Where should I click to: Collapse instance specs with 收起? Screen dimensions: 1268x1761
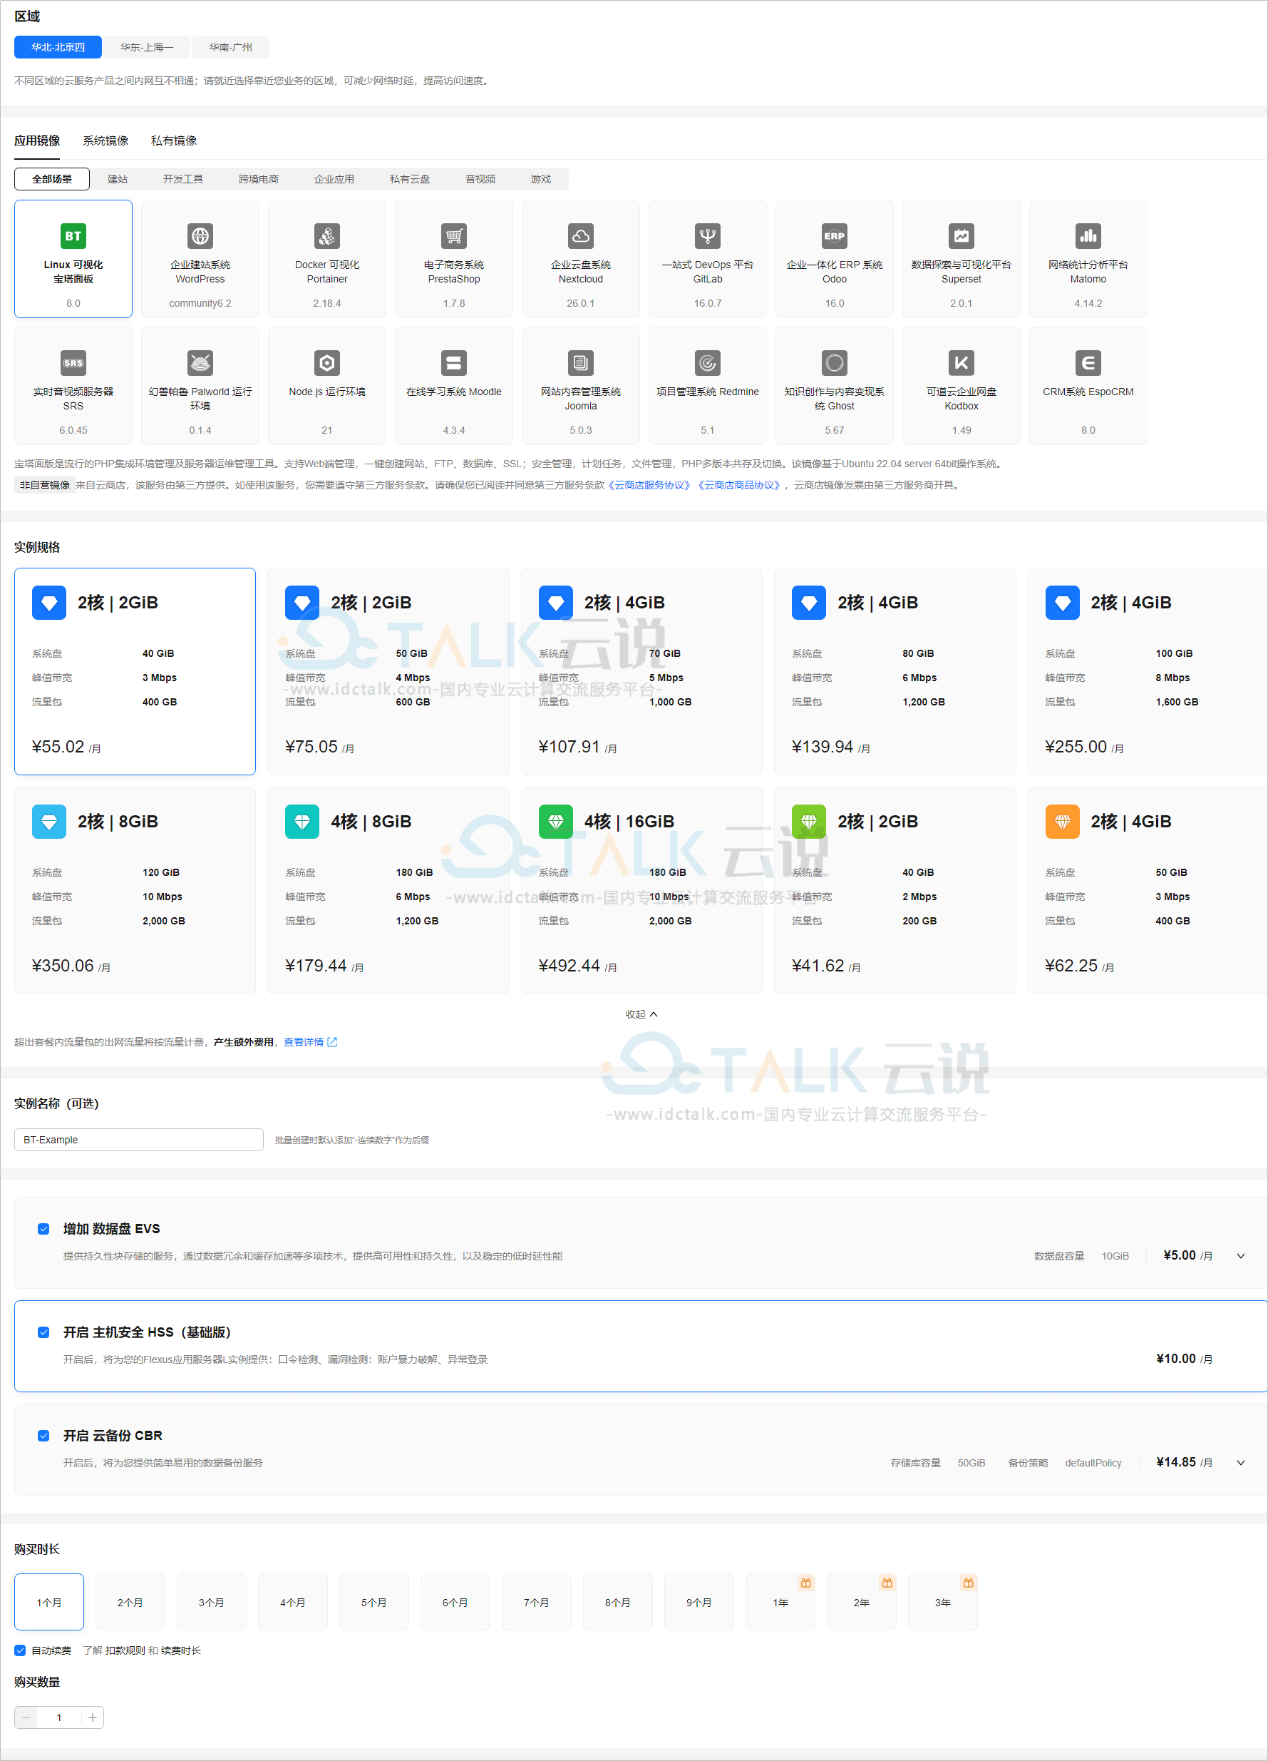click(x=641, y=1014)
